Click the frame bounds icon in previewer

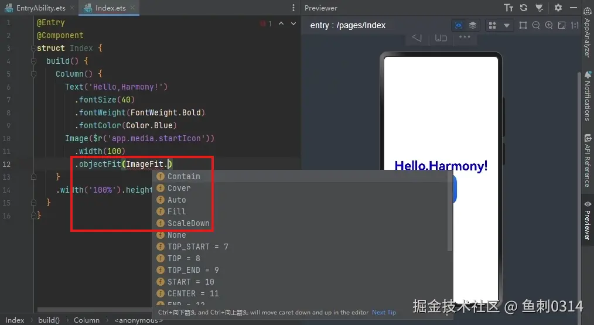click(x=523, y=25)
